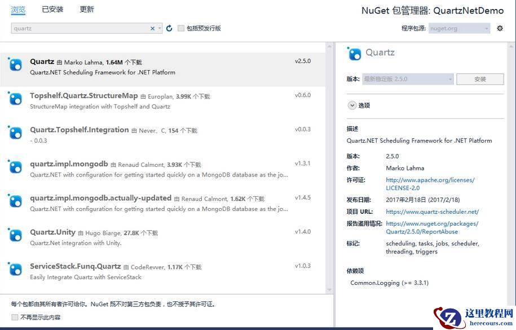Viewport: 516px width, 330px height.
Task: Select the quartz.impl.mongodb.actually-updated title
Action: pos(100,198)
